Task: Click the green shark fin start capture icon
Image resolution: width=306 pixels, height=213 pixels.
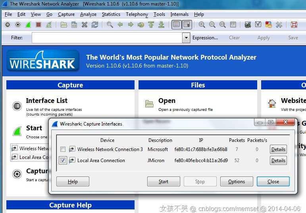Action: pyautogui.click(x=28, y=25)
